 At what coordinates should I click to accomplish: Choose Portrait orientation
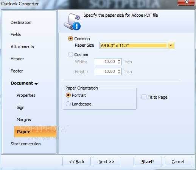pos(68,95)
